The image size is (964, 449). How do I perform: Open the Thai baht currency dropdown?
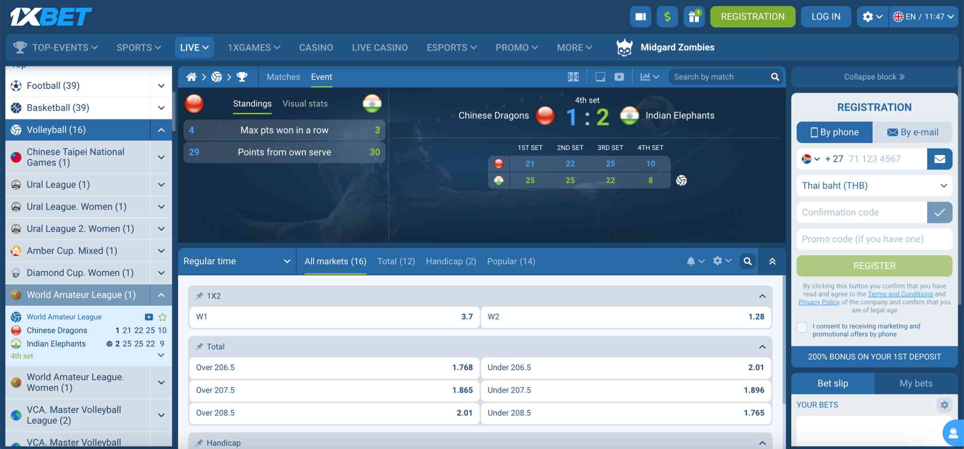click(x=874, y=186)
